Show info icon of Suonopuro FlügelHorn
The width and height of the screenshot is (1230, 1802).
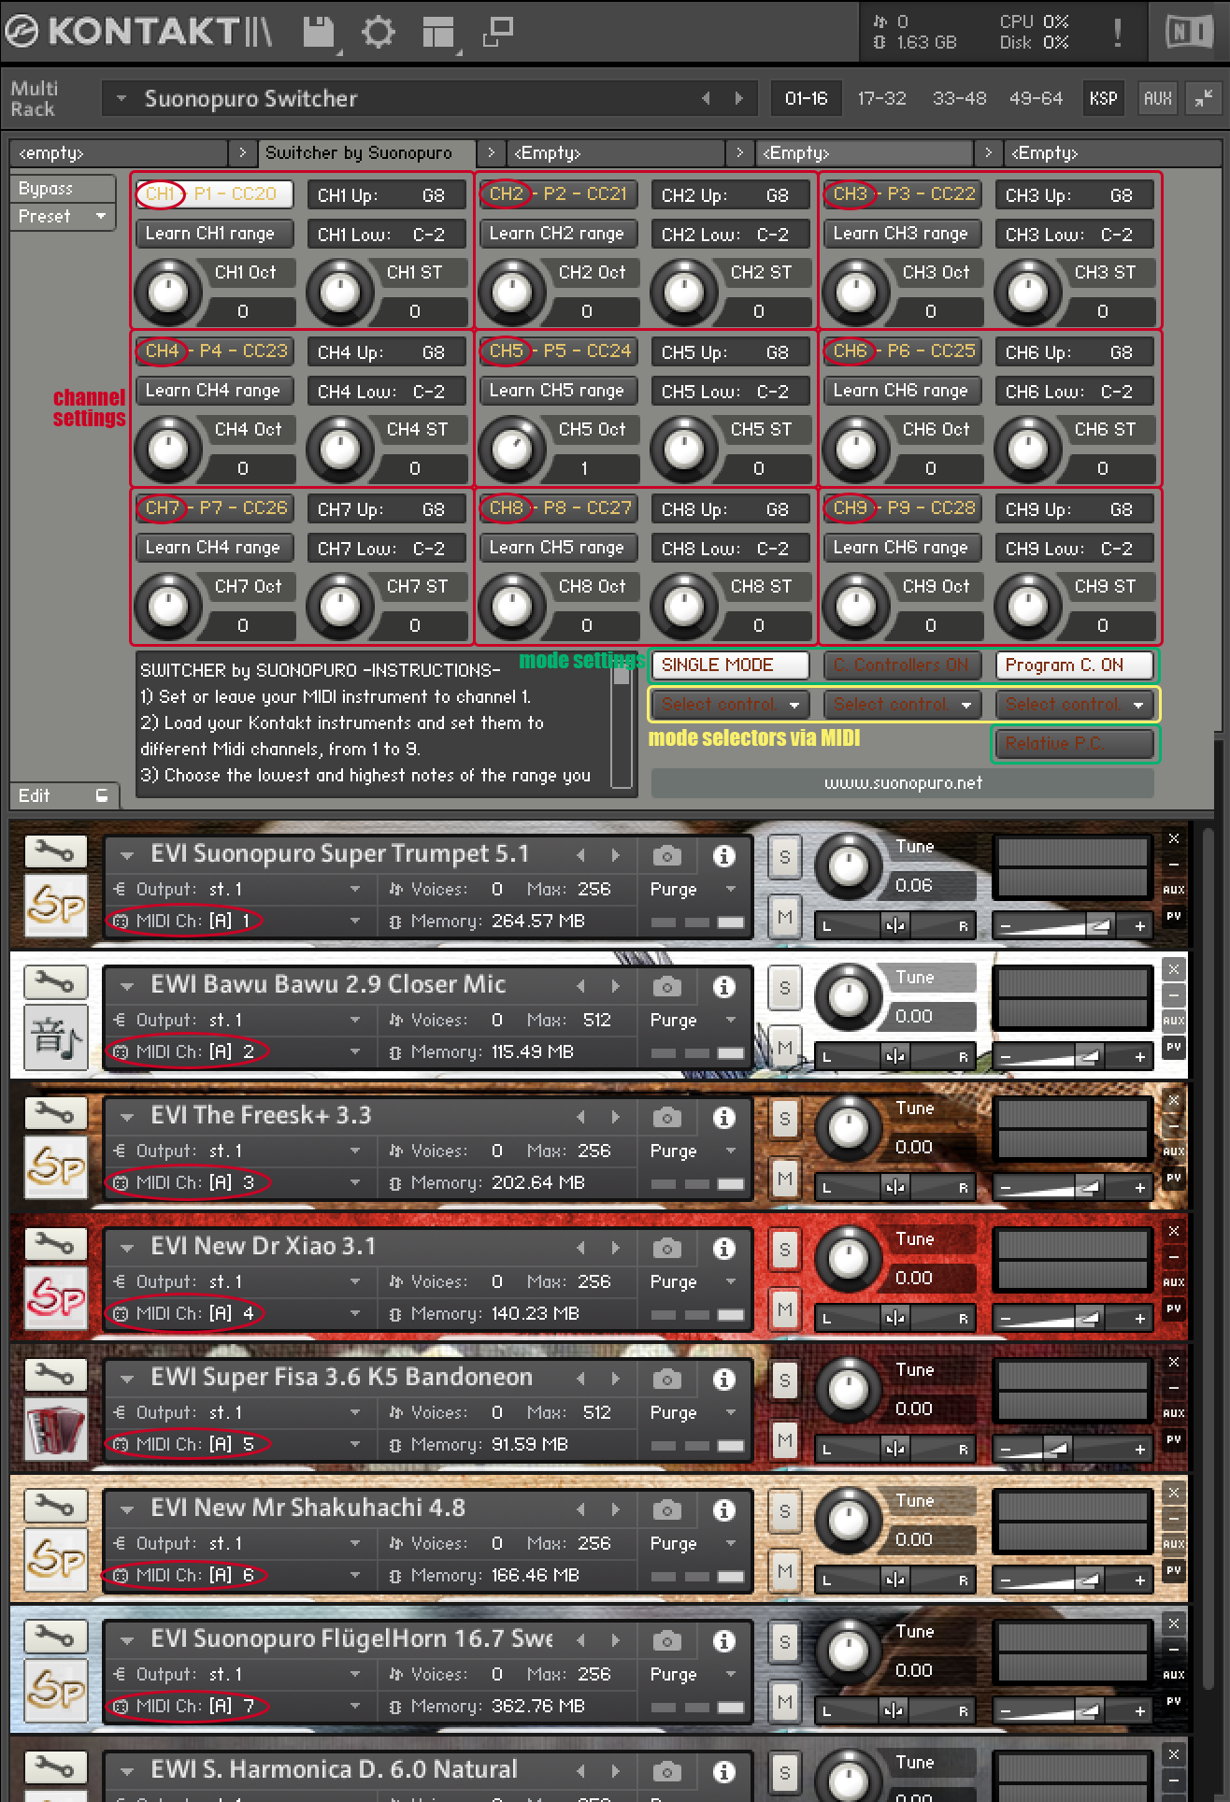[723, 1640]
